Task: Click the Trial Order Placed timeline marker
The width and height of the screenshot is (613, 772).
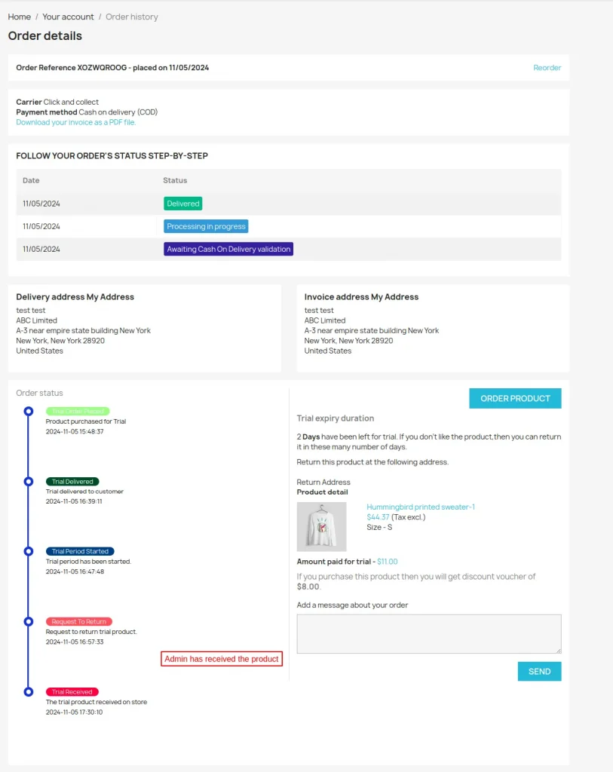Action: [x=29, y=411]
